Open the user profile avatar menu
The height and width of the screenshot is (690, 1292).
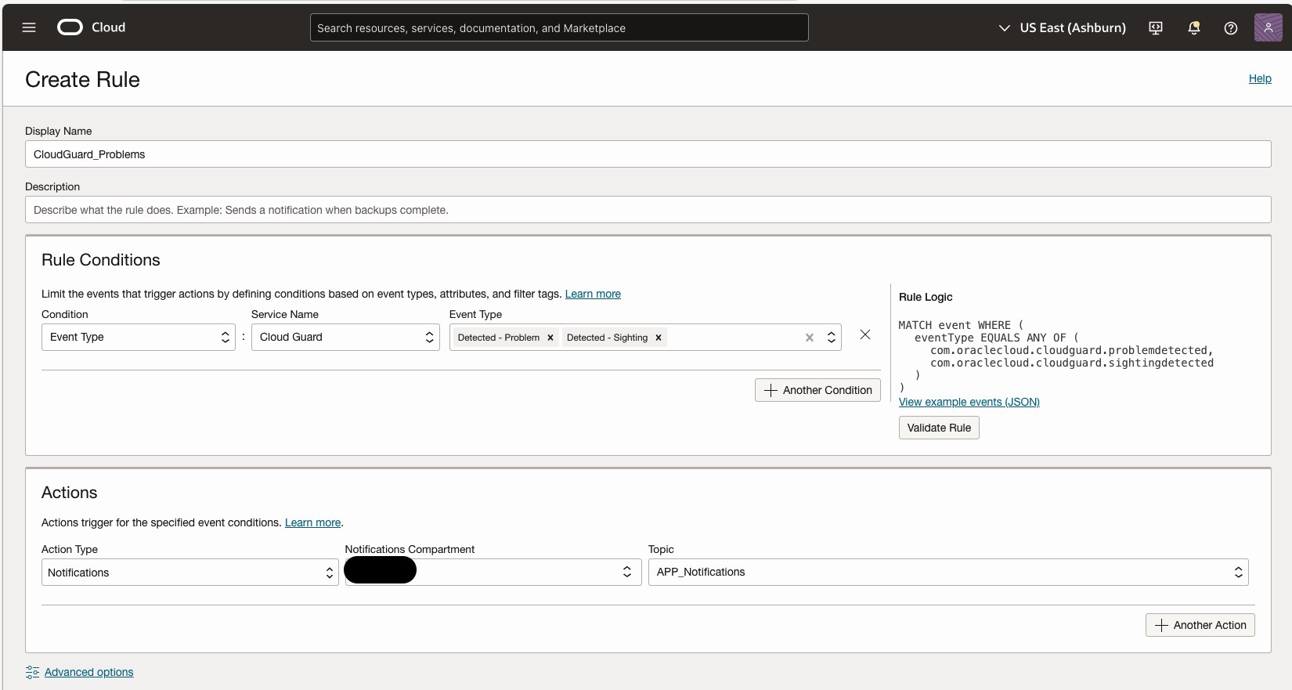1268,27
